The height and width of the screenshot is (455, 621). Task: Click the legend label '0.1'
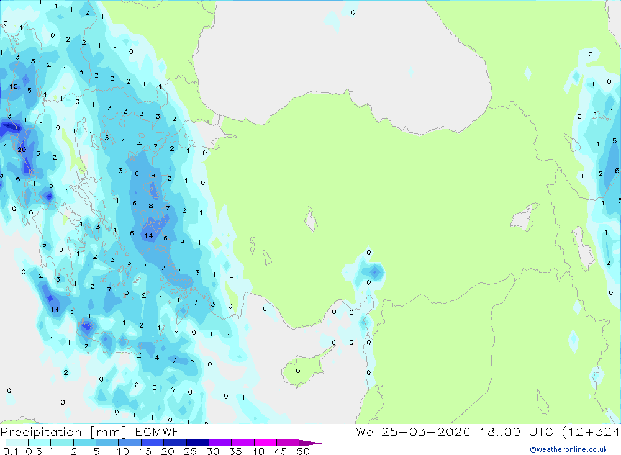pos(11,451)
